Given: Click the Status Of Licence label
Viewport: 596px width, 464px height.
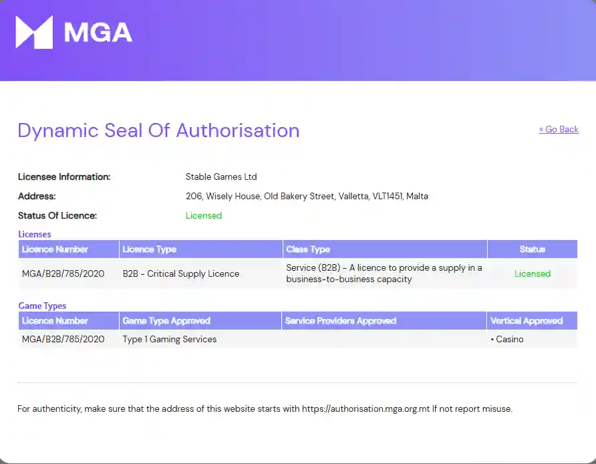Looking at the screenshot, I should tap(57, 216).
